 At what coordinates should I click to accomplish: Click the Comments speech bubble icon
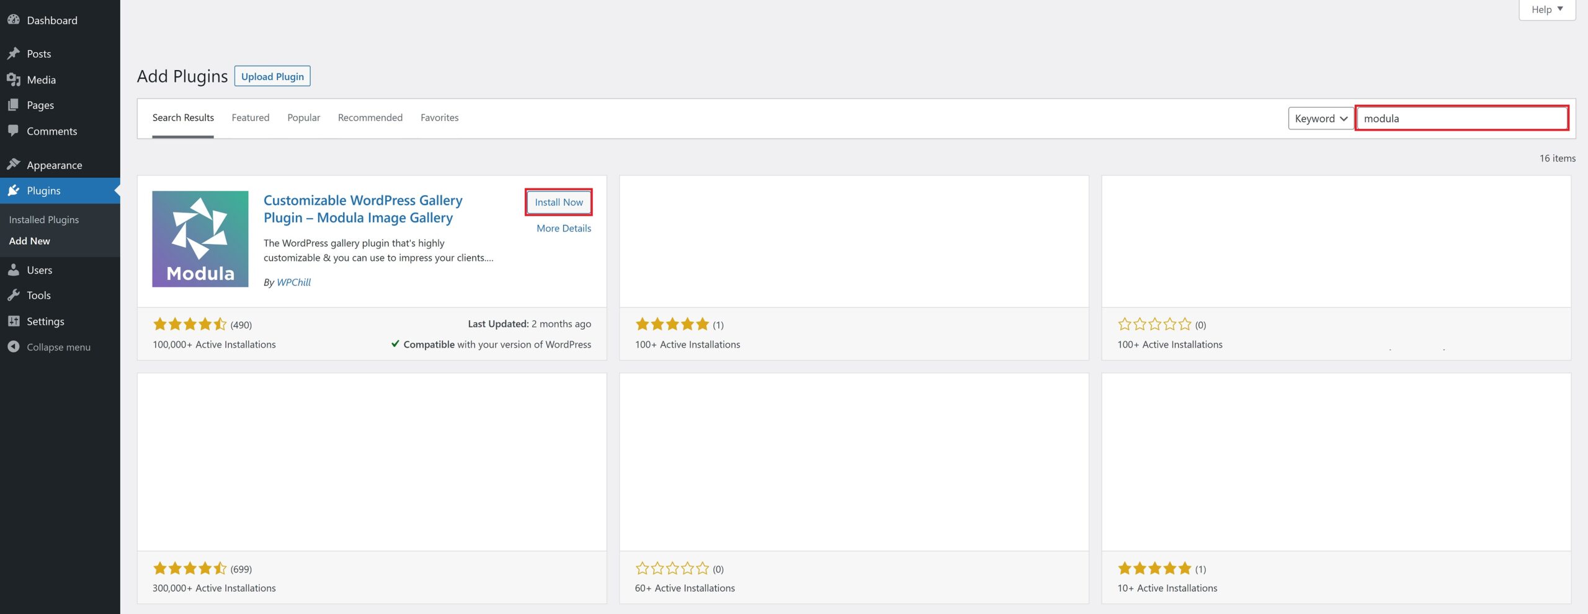14,131
